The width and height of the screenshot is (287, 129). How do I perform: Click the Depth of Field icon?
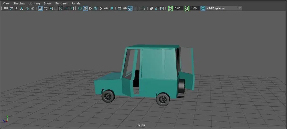point(136,8)
